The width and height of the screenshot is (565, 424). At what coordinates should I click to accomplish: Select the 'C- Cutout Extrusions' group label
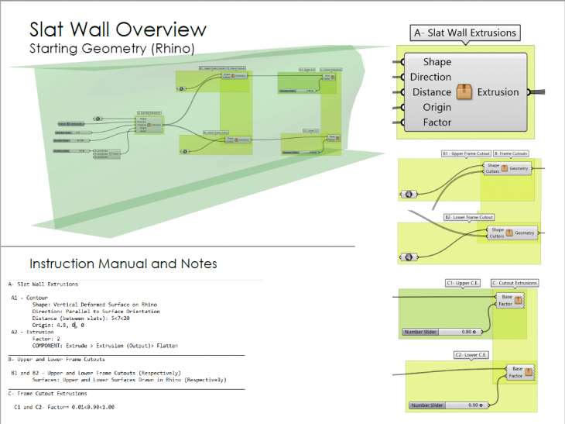tap(514, 283)
